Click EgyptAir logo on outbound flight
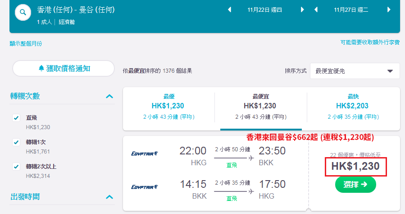405x214 pixels. (145, 154)
